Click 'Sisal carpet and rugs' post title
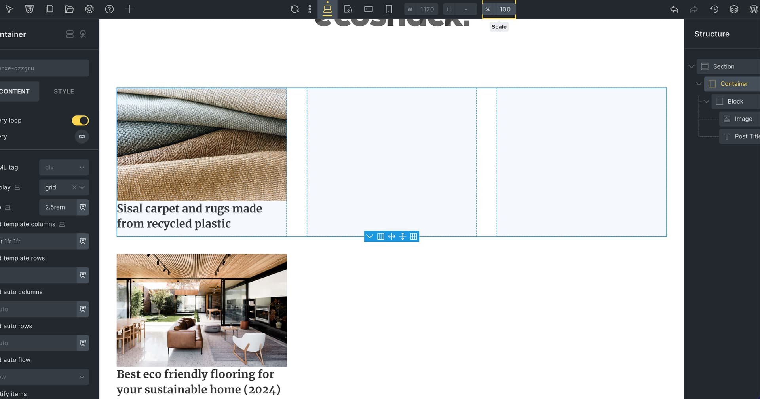 click(x=190, y=216)
